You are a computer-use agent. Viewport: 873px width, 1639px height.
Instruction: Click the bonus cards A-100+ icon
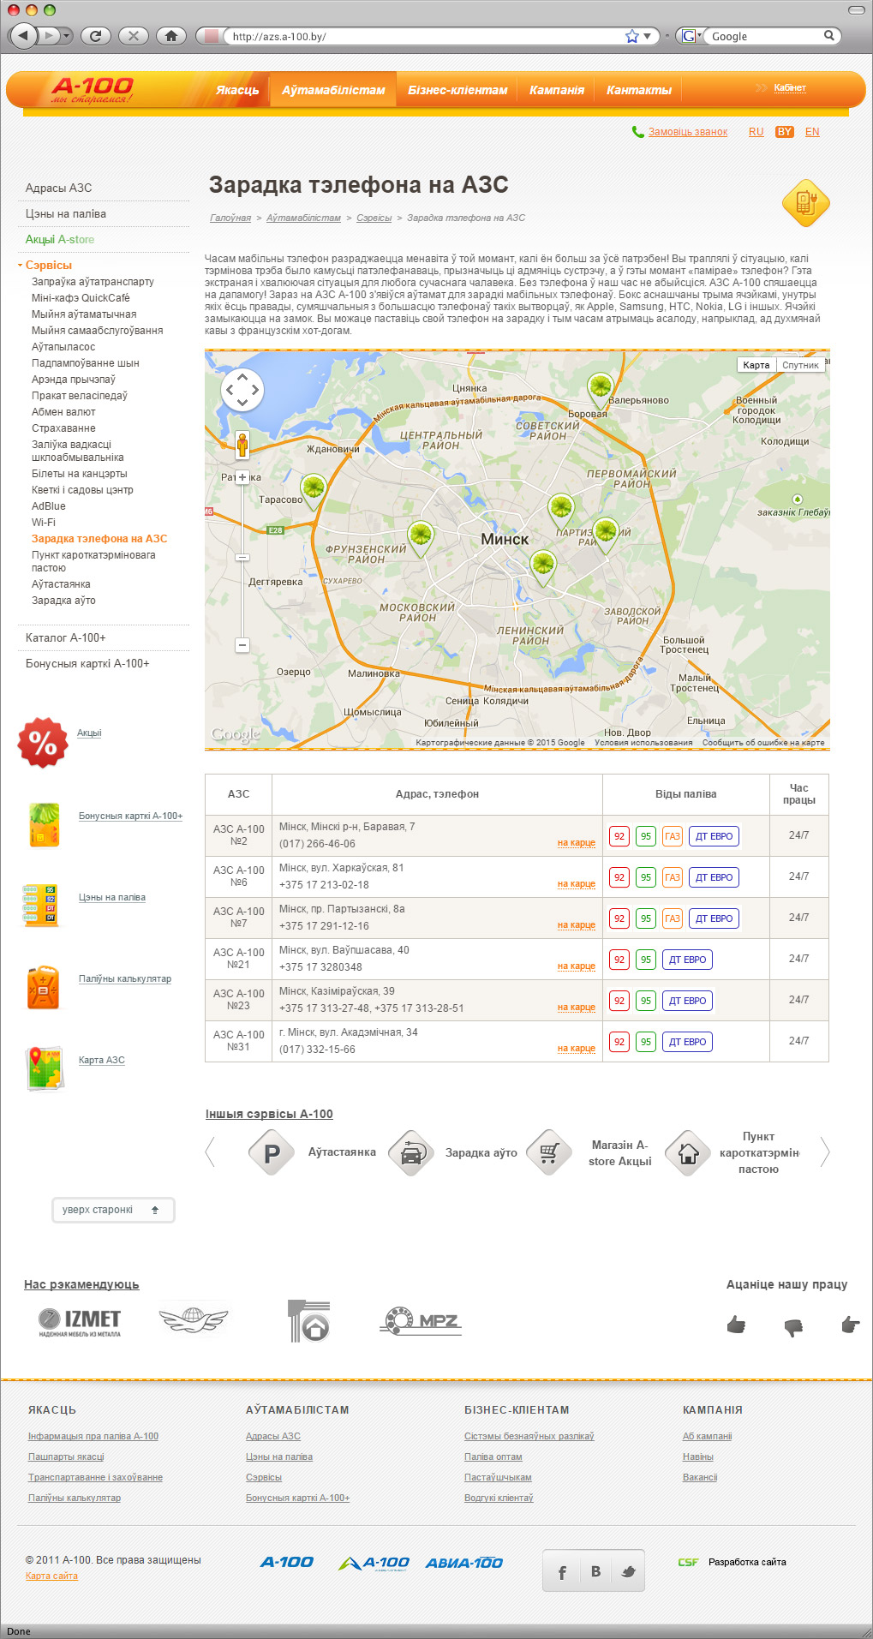[x=45, y=824]
